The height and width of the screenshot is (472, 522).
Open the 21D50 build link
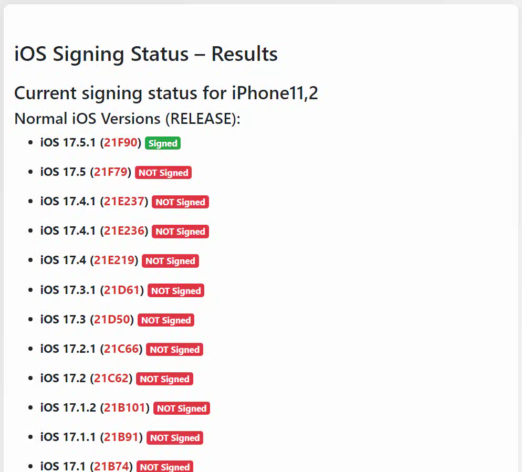click(x=112, y=320)
